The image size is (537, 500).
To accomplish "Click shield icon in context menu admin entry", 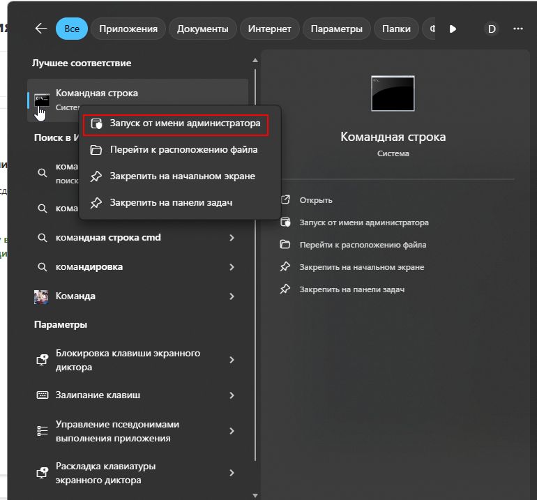I will 96,123.
